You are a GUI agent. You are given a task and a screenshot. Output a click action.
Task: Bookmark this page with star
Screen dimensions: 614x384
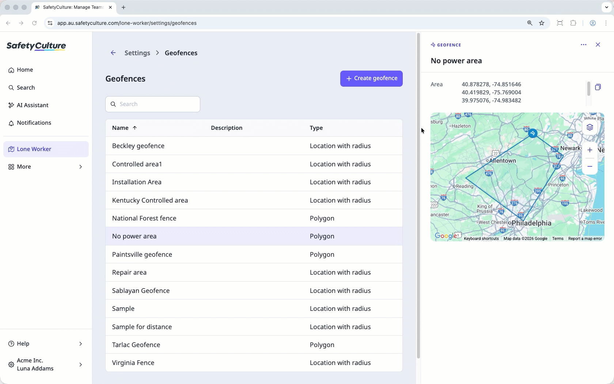(542, 23)
